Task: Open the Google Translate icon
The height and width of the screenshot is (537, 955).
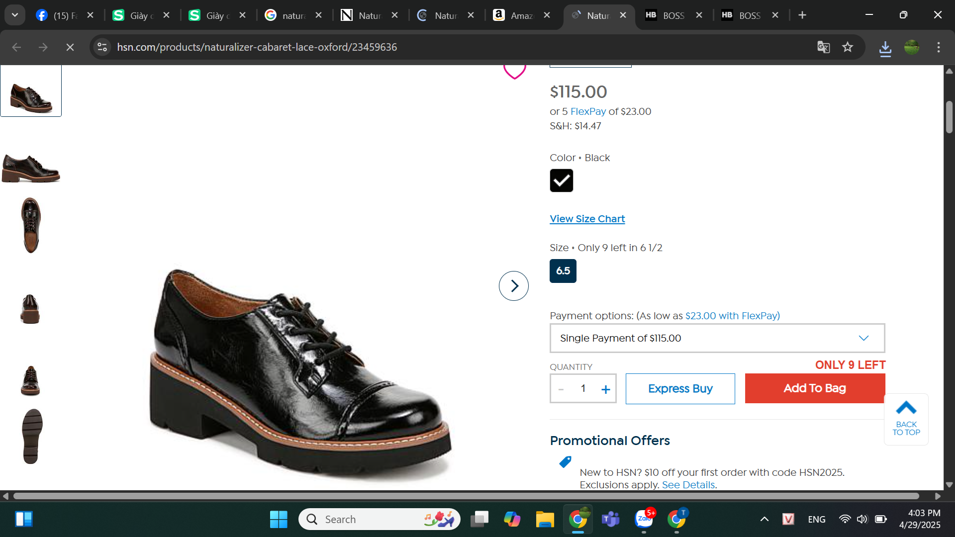Action: click(x=823, y=47)
